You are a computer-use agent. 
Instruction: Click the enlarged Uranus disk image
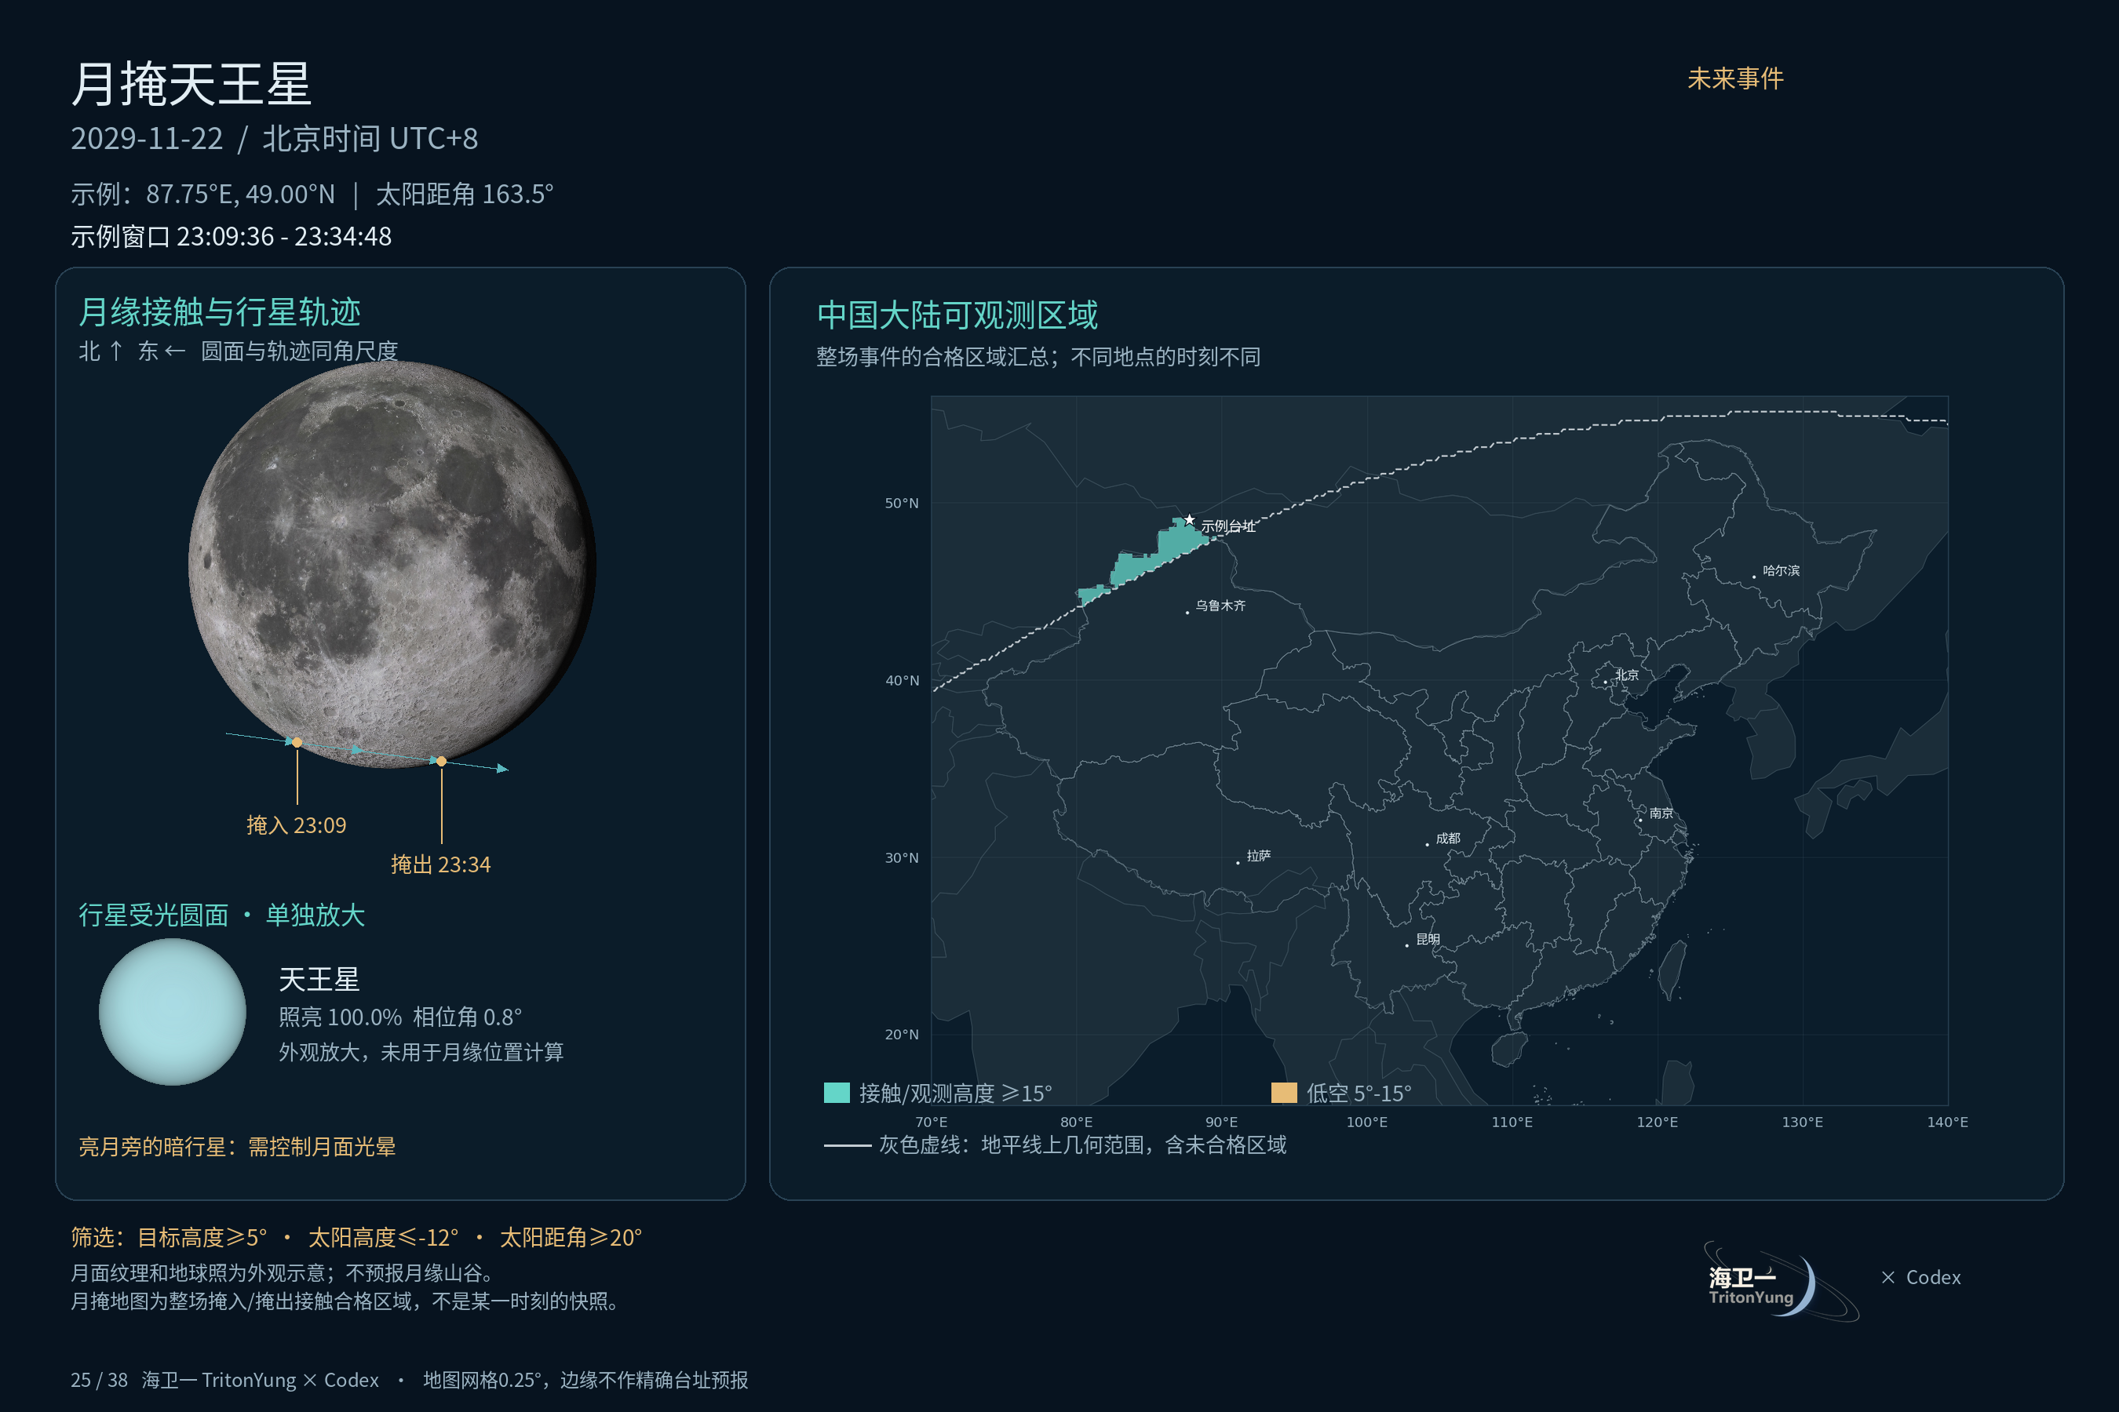[x=172, y=1011]
